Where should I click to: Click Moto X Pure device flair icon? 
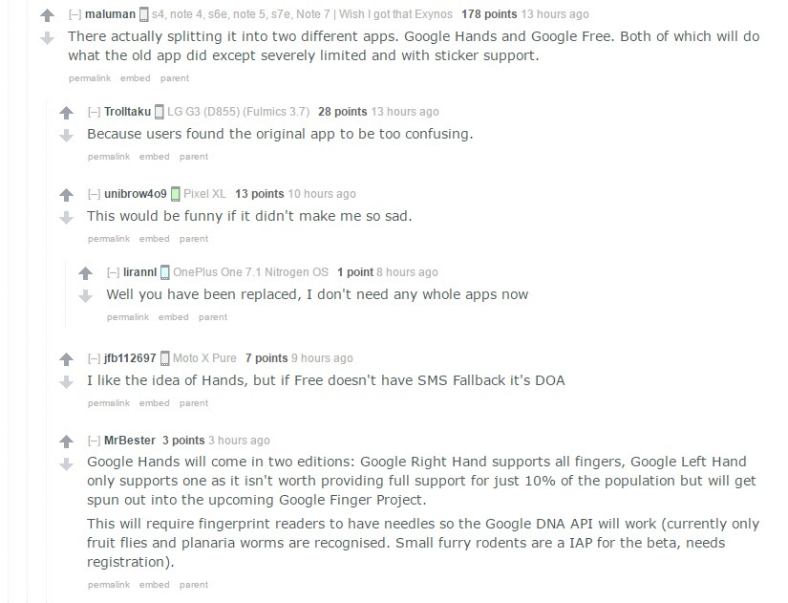pos(165,358)
